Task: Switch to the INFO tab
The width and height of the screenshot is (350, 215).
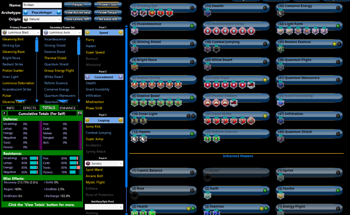Action: (10, 108)
